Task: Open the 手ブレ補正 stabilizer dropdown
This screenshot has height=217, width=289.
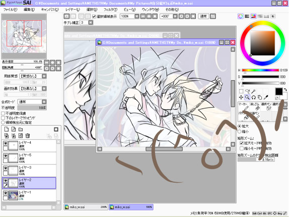Action: tap(91, 23)
